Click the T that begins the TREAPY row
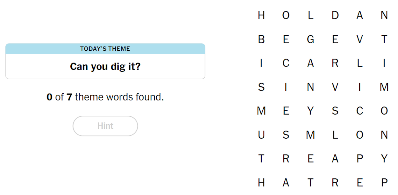Screen dimensions: 398x195 tap(261, 159)
